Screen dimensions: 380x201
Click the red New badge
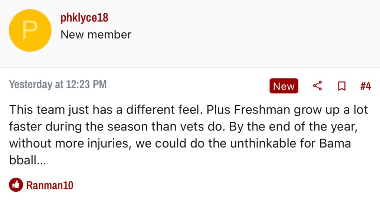(x=284, y=86)
